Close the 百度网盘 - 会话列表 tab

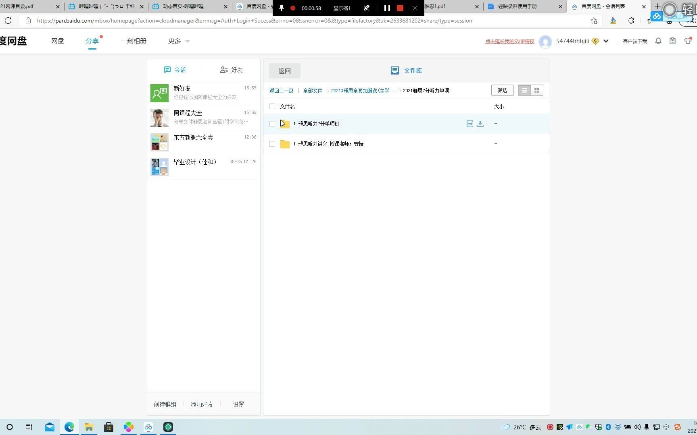pyautogui.click(x=644, y=6)
